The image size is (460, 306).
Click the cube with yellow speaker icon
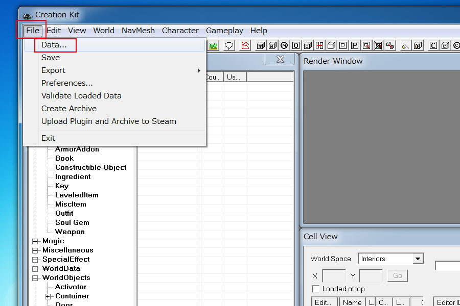[418, 46]
